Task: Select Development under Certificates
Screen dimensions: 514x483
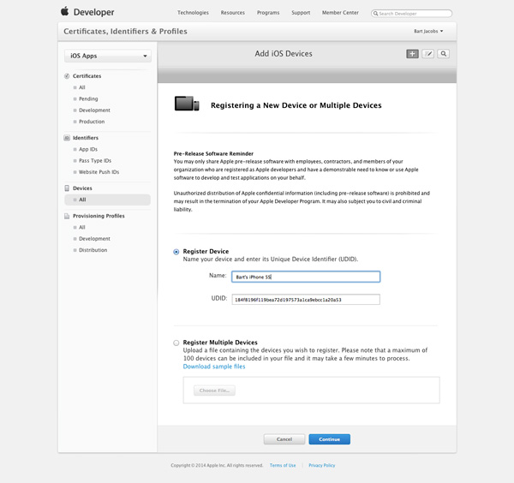Action: pos(94,110)
